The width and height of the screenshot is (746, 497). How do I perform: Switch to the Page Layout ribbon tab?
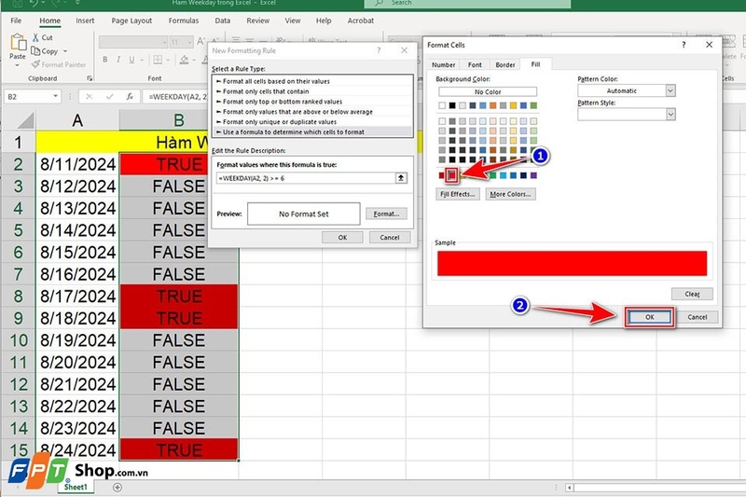pos(131,21)
